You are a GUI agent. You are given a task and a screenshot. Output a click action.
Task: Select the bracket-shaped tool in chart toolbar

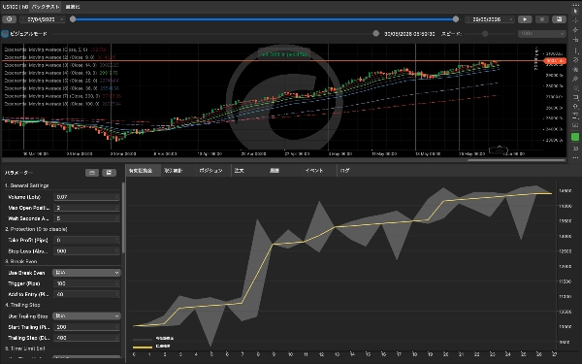(575, 97)
